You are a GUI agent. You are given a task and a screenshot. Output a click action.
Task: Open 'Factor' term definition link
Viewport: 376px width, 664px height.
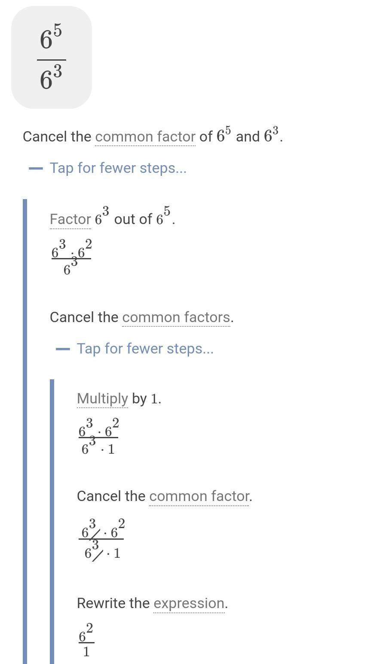tap(70, 219)
